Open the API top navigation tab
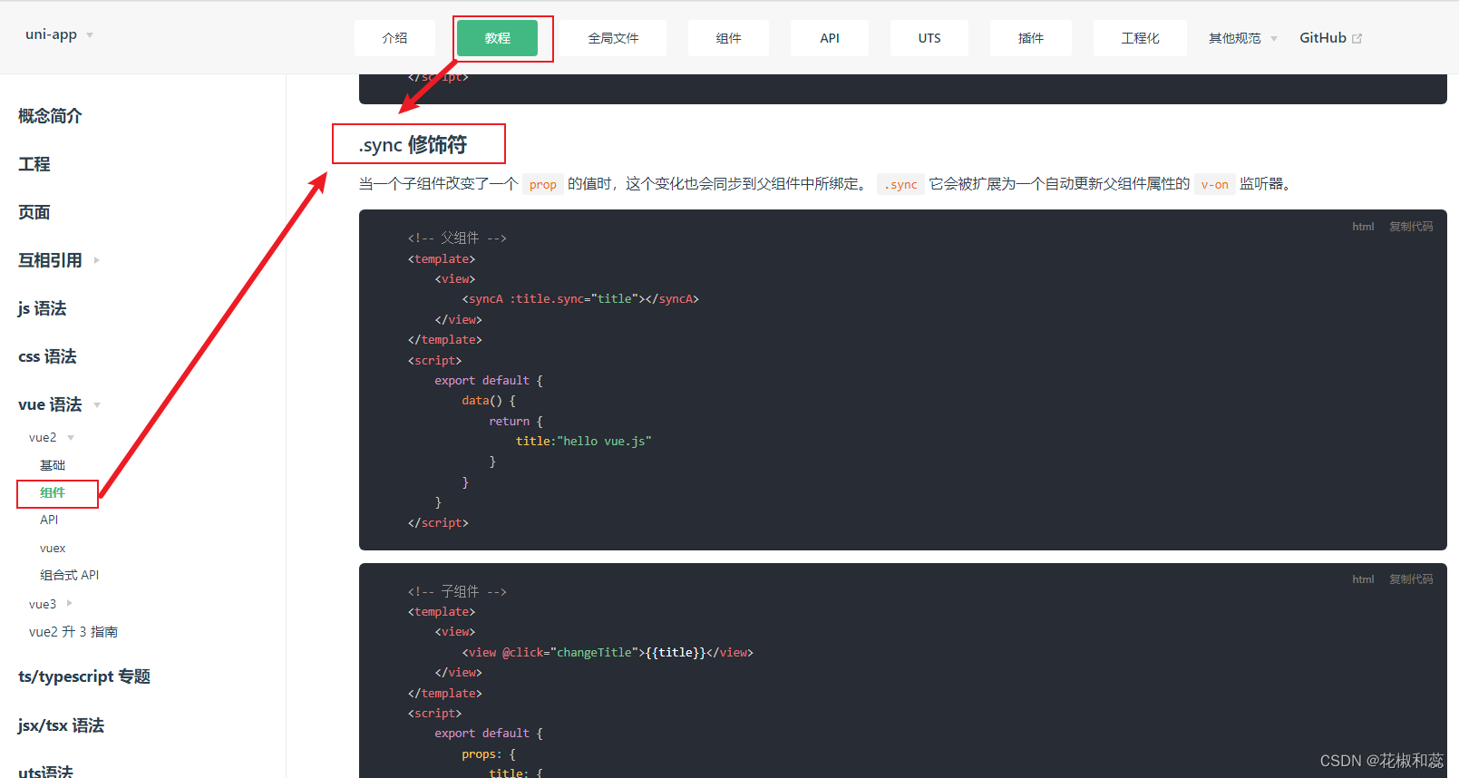This screenshot has height=778, width=1459. click(x=830, y=38)
